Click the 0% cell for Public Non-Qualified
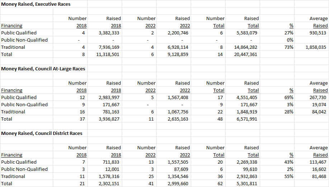The image size is (329, 187). pos(290,40)
